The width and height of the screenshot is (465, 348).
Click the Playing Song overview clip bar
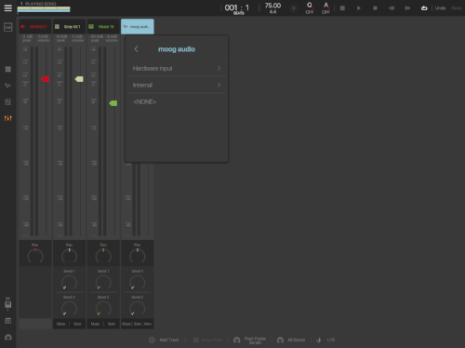(44, 9)
